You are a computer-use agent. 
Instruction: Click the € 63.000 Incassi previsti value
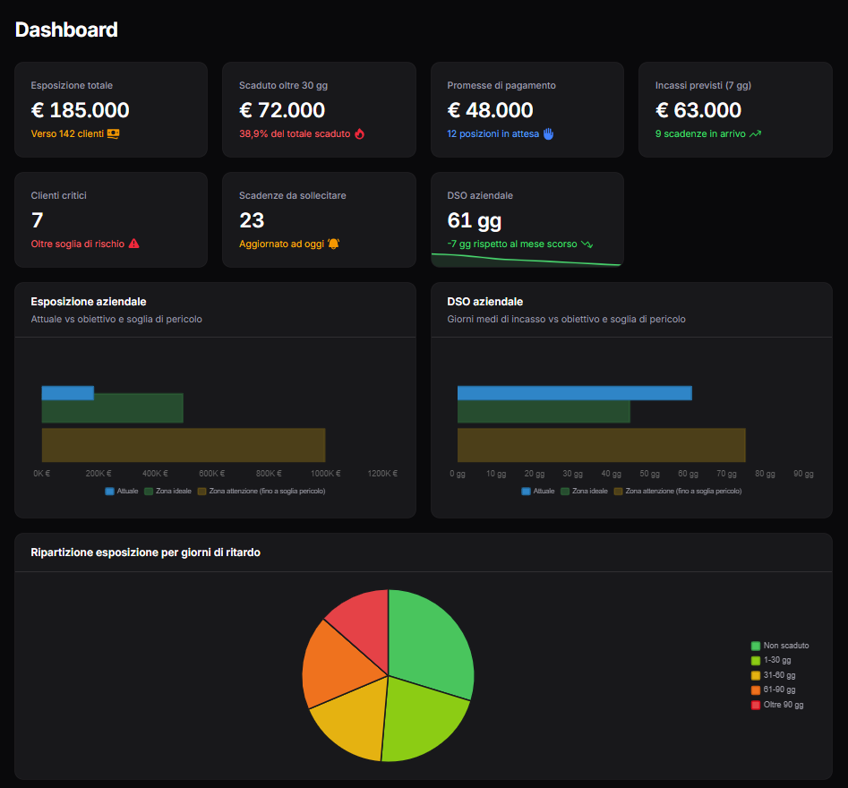[x=698, y=110]
